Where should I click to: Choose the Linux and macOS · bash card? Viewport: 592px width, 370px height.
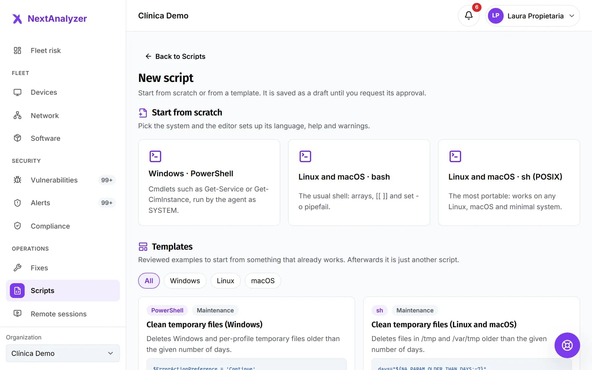click(x=359, y=183)
